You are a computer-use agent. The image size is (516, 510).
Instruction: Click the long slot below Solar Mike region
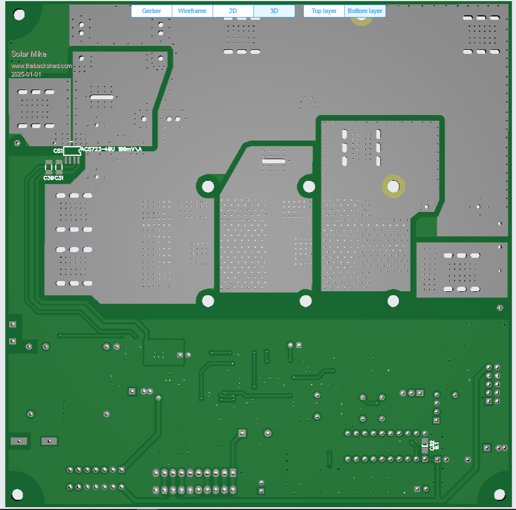[102, 97]
